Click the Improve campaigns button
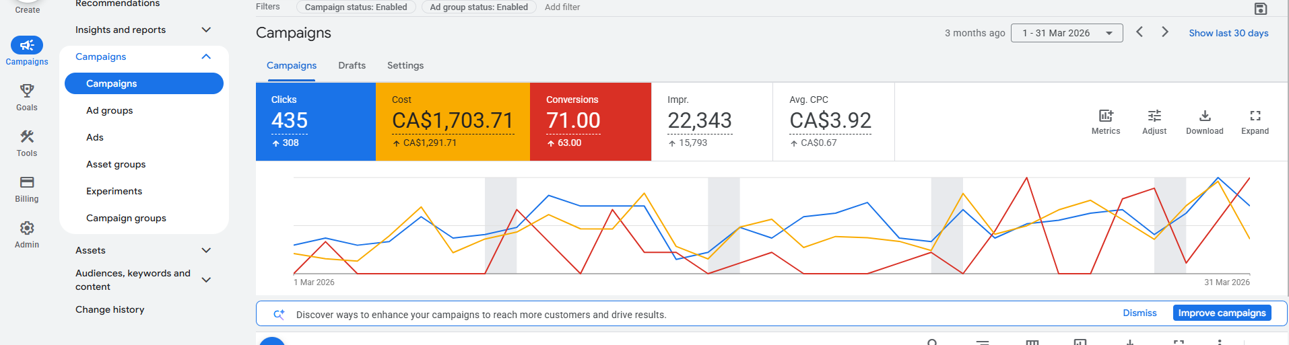This screenshot has height=345, width=1289. click(x=1222, y=313)
